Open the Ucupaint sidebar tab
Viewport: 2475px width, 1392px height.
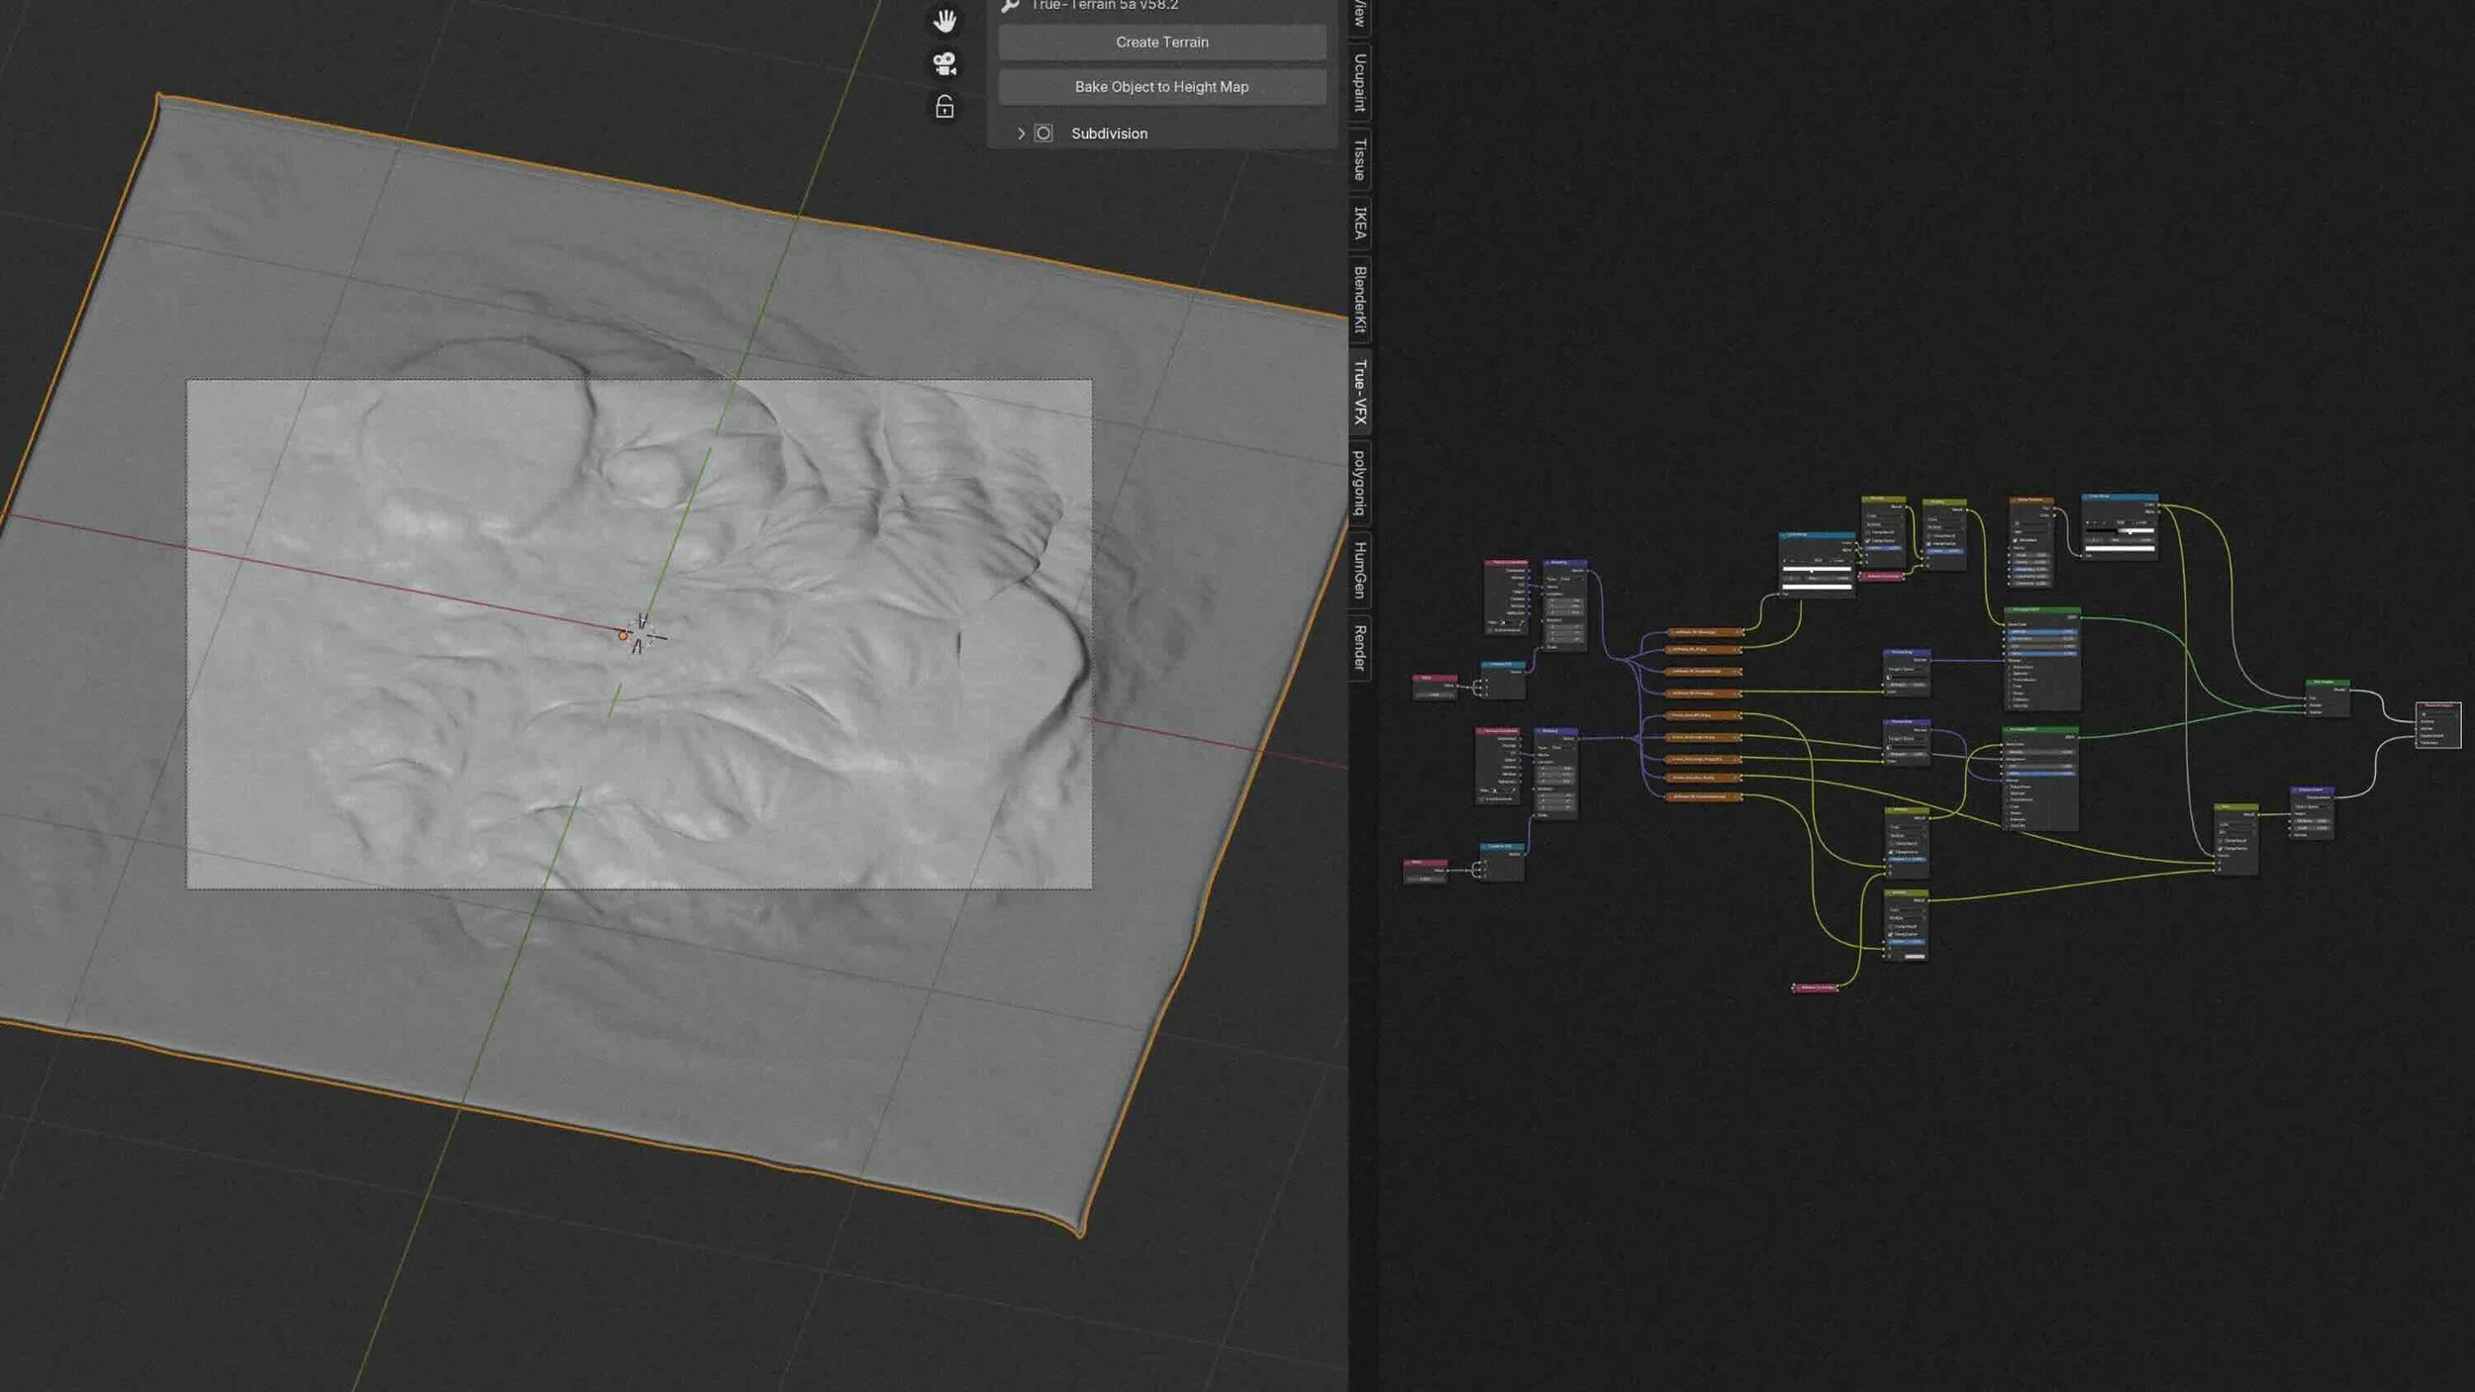(1360, 83)
